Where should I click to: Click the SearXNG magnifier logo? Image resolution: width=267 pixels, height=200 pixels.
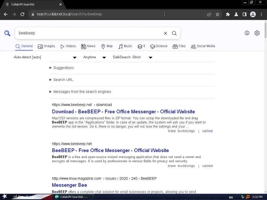[7, 33]
